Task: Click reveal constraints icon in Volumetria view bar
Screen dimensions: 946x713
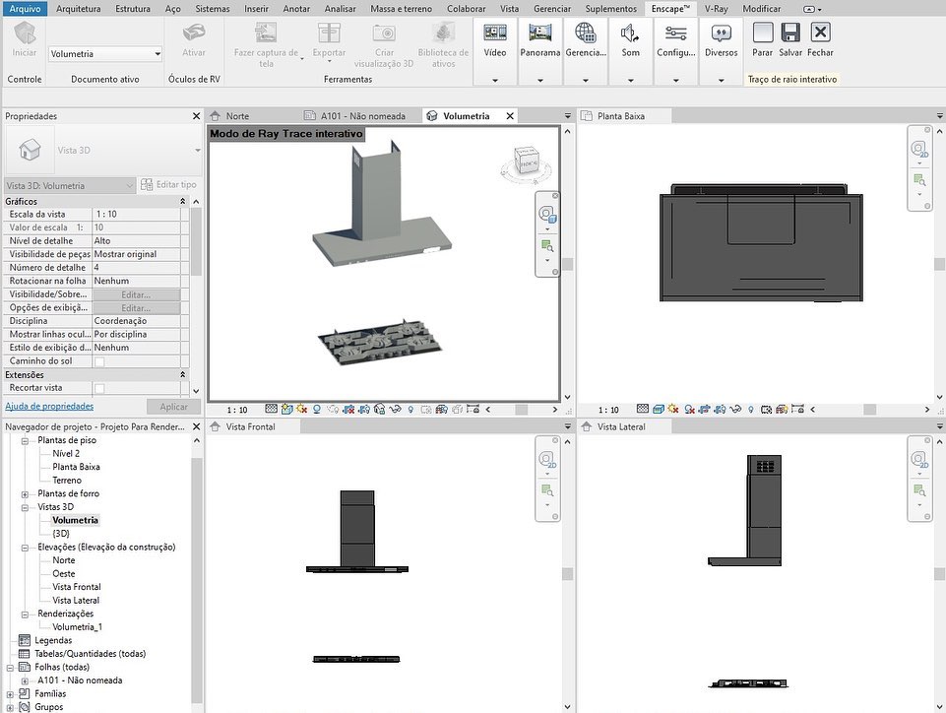Action: pos(473,409)
